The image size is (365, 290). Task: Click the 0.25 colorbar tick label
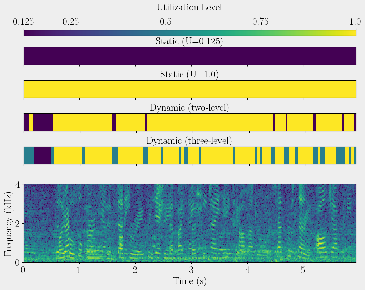71,22
